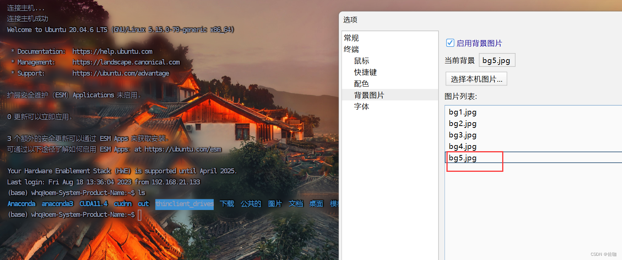622x260 pixels.
Task: Click the 桌面 directory name in terminal
Action: 316,204
